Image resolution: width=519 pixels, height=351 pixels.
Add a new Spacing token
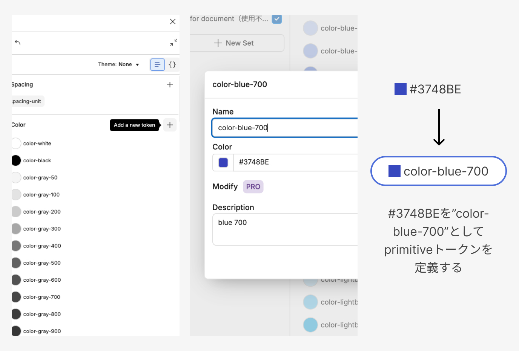click(170, 85)
